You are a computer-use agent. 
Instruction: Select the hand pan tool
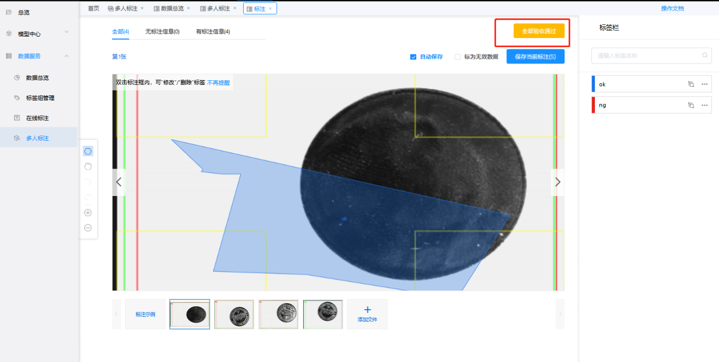click(88, 167)
